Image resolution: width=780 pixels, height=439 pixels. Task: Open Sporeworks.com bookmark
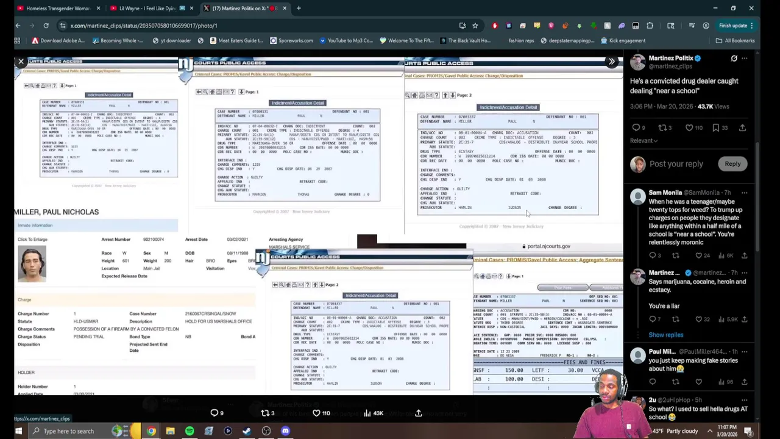(291, 41)
